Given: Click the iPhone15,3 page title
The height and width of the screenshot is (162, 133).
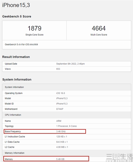Looking at the screenshot, I should (x=16, y=5).
